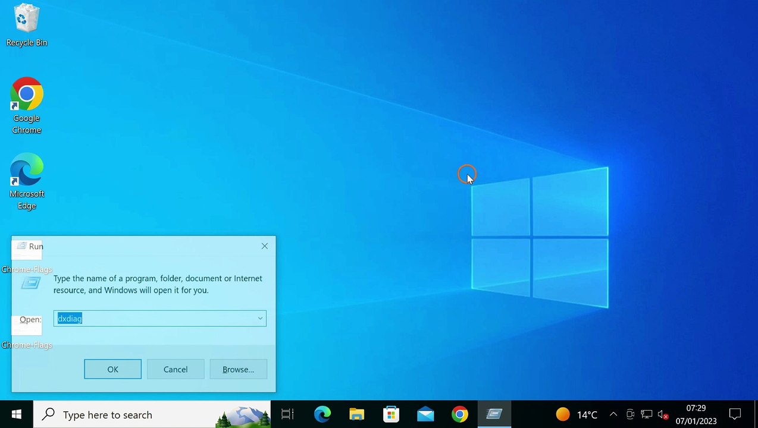Viewport: 758px width, 428px height.
Task: Close the Run dialog with X
Action: point(265,246)
